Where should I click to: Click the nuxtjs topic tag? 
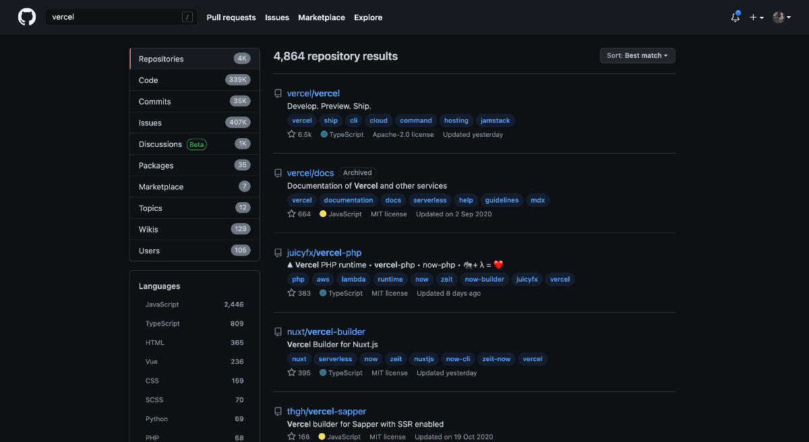coord(424,359)
